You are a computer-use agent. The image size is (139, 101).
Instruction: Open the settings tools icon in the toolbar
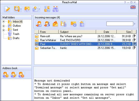click(47, 9)
